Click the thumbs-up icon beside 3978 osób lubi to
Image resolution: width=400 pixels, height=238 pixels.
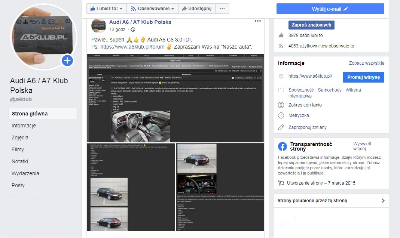pyautogui.click(x=281, y=35)
